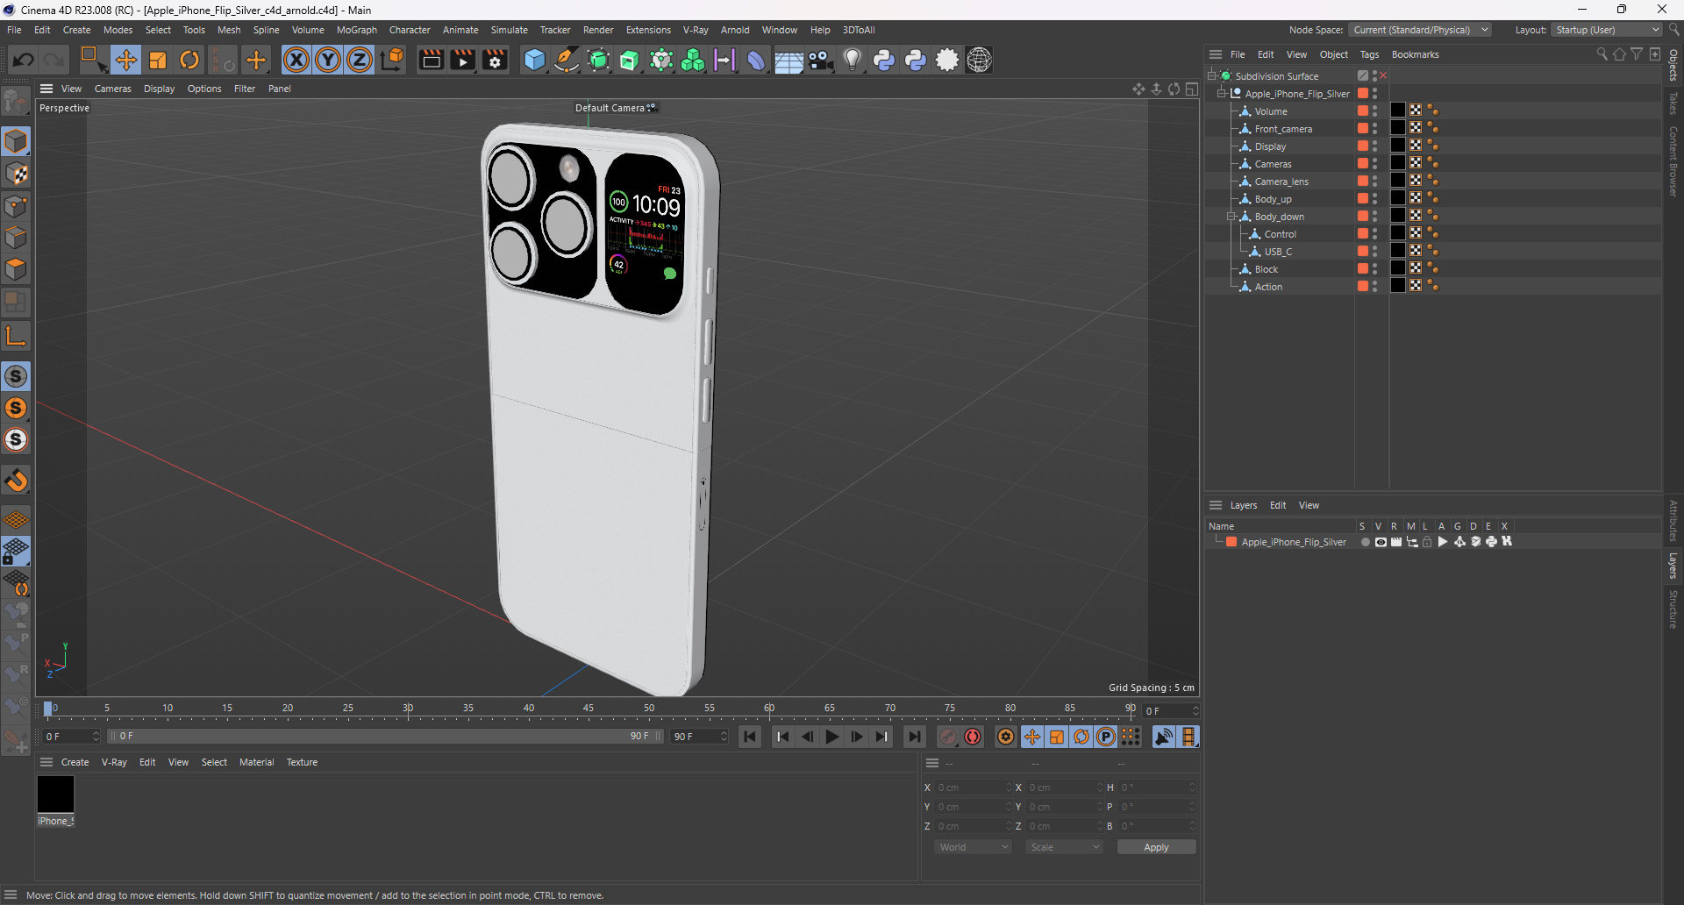This screenshot has height=905, width=1684.
Task: Click the iPhone material thumbnail
Action: click(x=55, y=795)
